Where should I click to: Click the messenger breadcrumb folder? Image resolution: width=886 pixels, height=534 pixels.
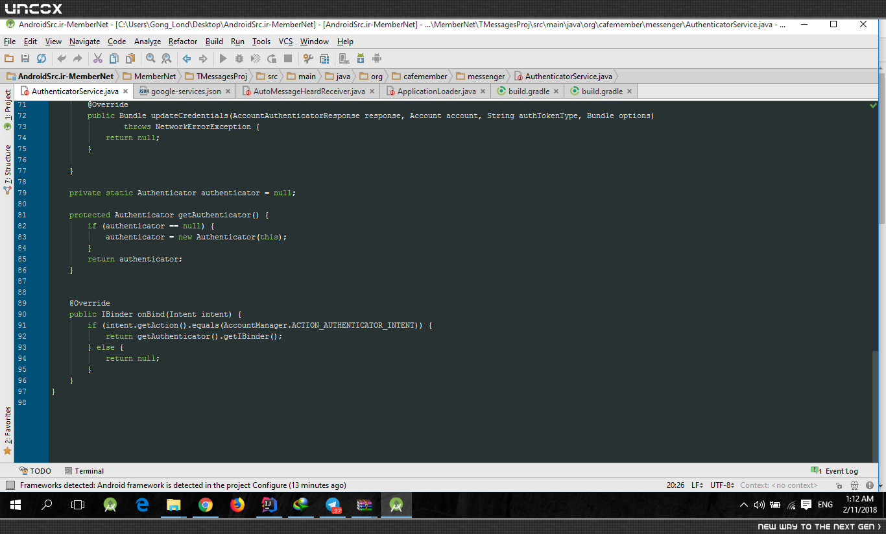point(479,77)
